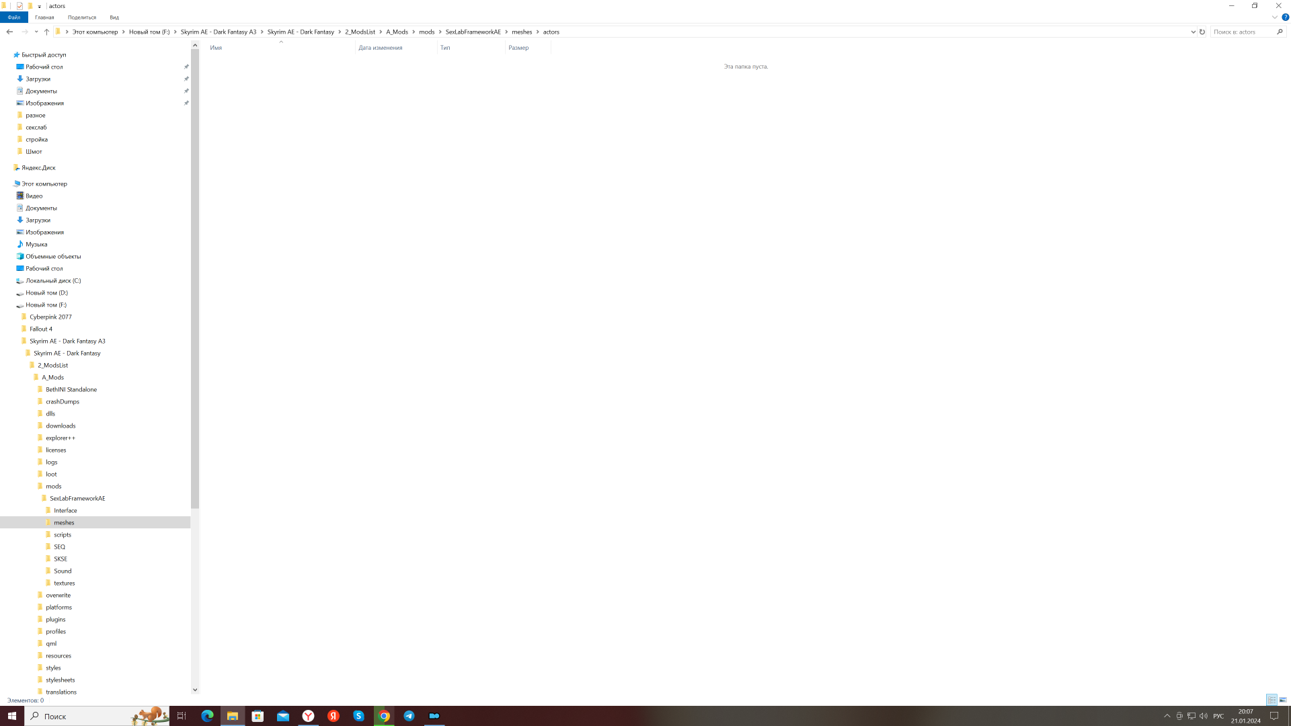Click the search magnifier icon

click(x=1280, y=32)
